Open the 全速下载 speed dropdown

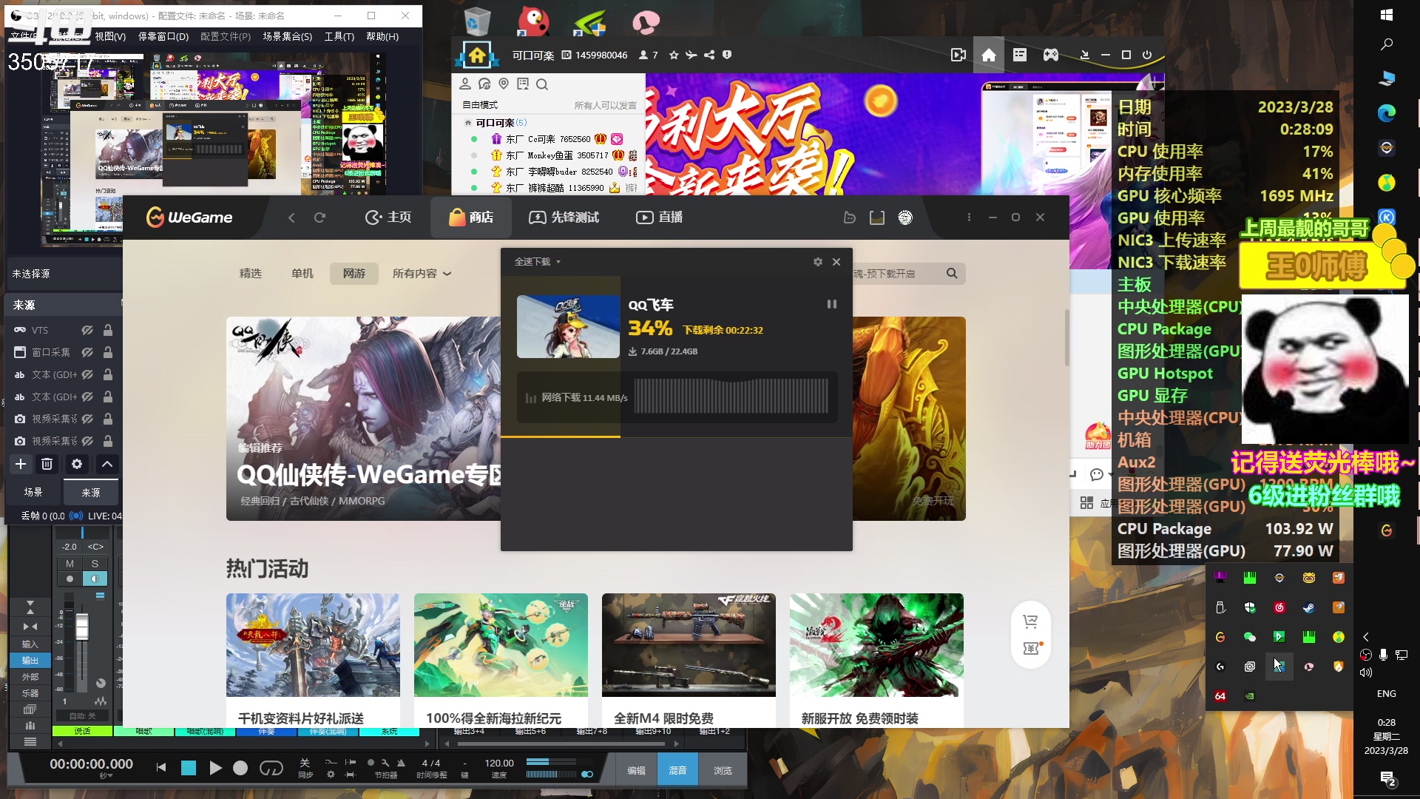pyautogui.click(x=538, y=262)
